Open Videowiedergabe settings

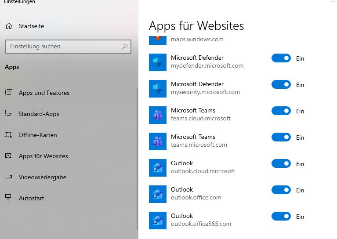coord(42,177)
